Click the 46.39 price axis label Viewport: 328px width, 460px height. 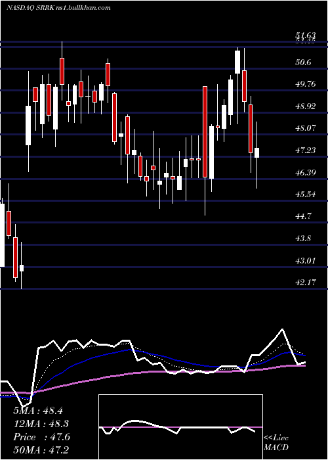click(305, 172)
